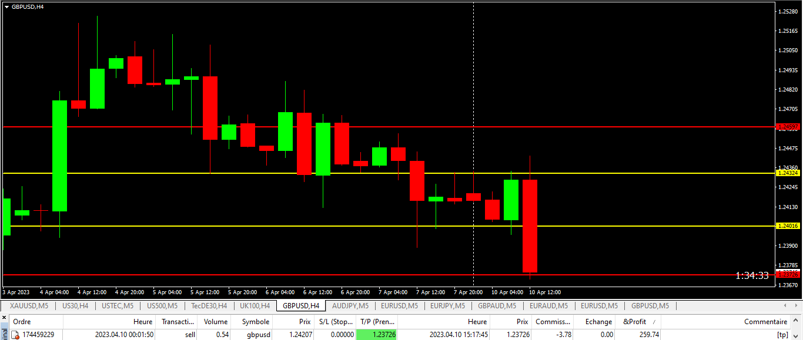Image resolution: width=803 pixels, height=340 pixels.
Task: Switch to the US30,H4 chart tab
Action: 75,306
